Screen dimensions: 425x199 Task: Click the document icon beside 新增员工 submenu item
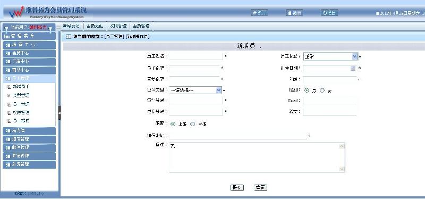click(9, 87)
